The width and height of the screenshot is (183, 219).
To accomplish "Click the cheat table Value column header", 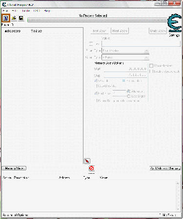I will 103,178.
